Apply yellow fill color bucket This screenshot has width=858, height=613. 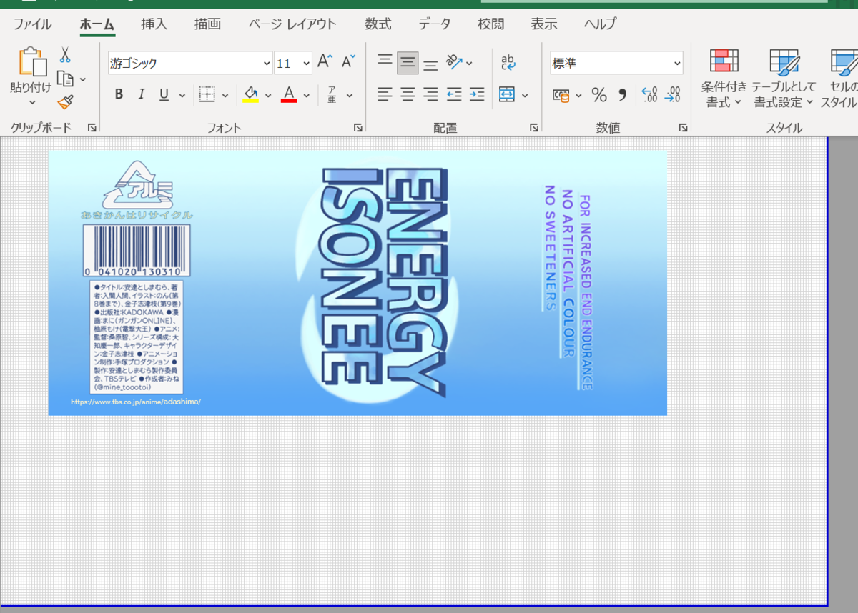(x=250, y=94)
